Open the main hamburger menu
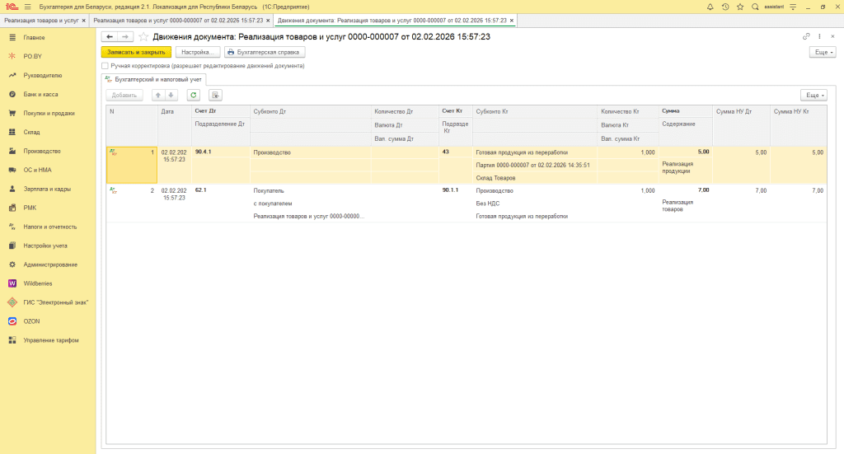Viewport: 844px width, 454px height. point(27,7)
